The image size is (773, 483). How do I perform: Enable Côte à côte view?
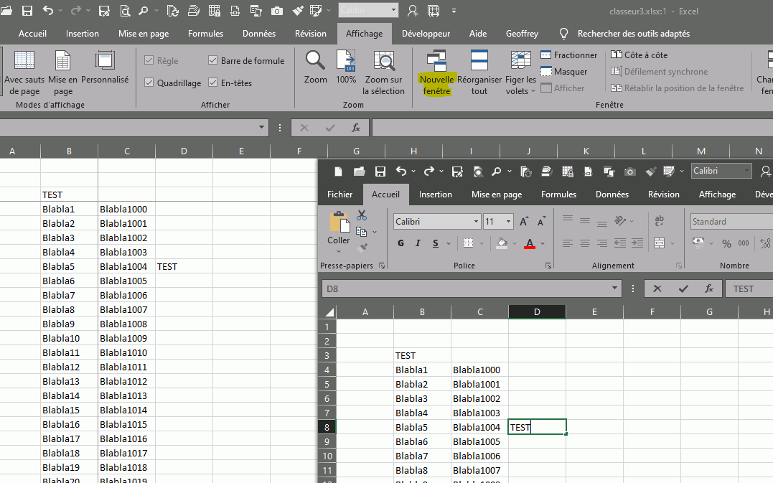[x=639, y=55]
